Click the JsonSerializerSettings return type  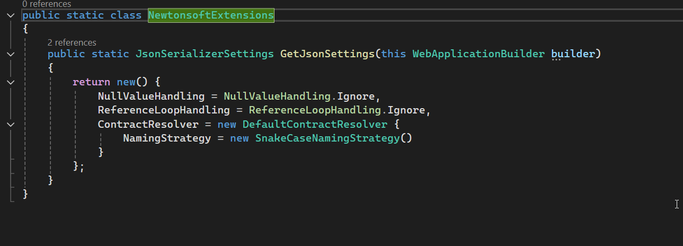tap(205, 54)
